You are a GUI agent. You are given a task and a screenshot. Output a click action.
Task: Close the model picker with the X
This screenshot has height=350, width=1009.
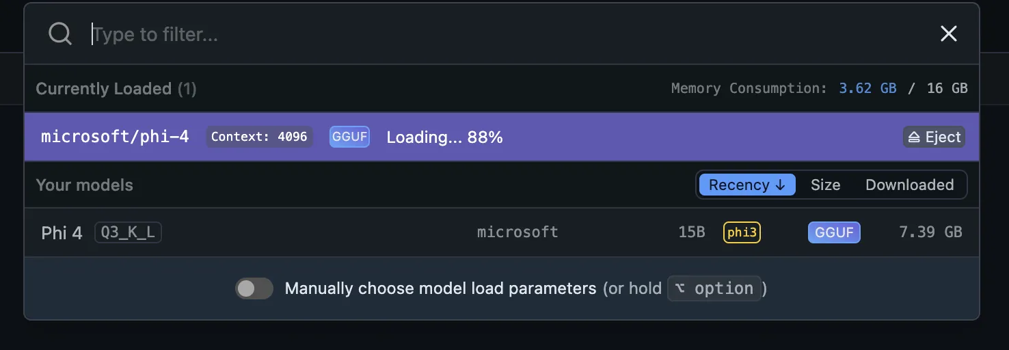coord(948,33)
